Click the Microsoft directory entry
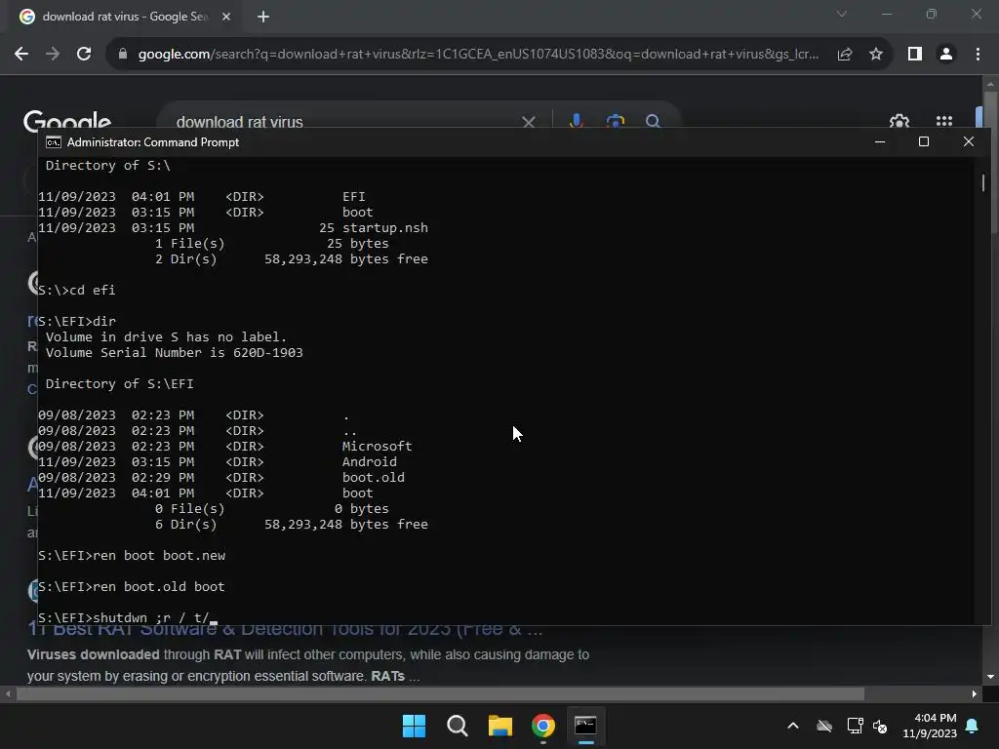 click(378, 447)
